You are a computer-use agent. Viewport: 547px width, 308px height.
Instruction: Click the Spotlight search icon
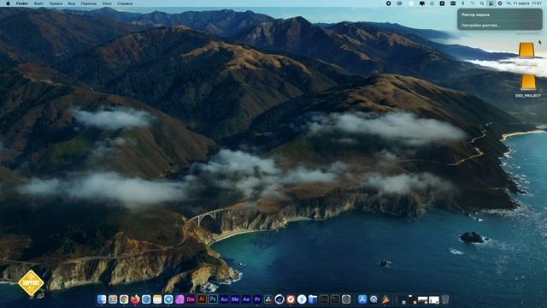[x=482, y=3]
